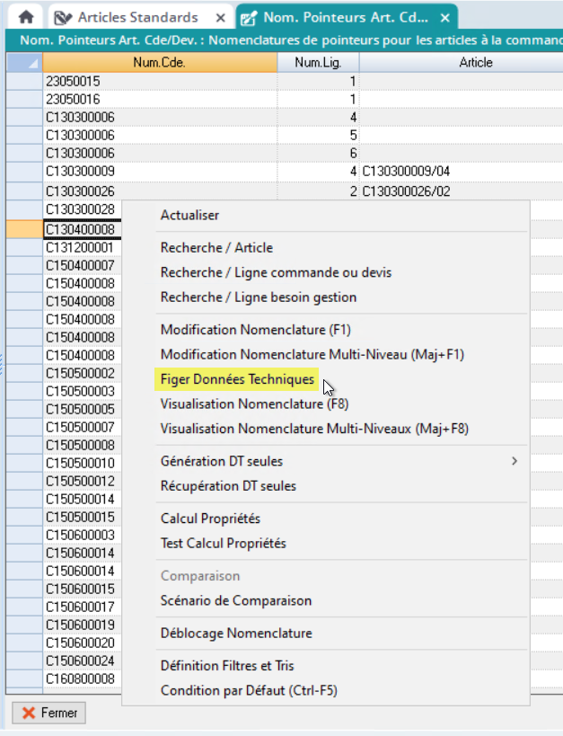This screenshot has width=563, height=736.
Task: Click the Num.Lig. column header
Action: pyautogui.click(x=318, y=63)
